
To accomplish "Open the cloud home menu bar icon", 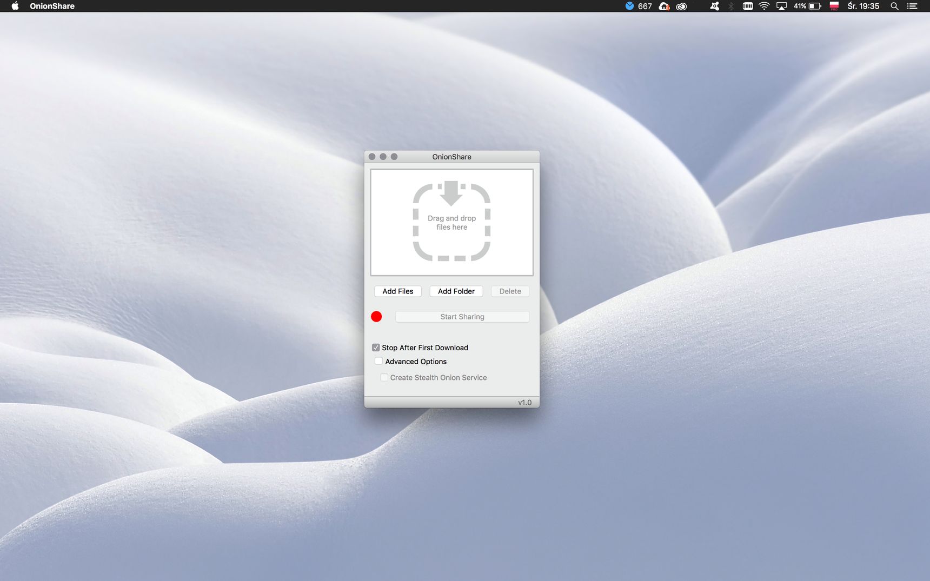I will (x=665, y=6).
